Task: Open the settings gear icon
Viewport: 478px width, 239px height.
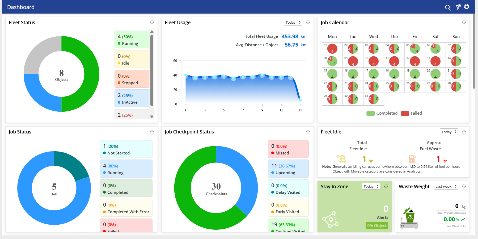Action: pos(467,7)
